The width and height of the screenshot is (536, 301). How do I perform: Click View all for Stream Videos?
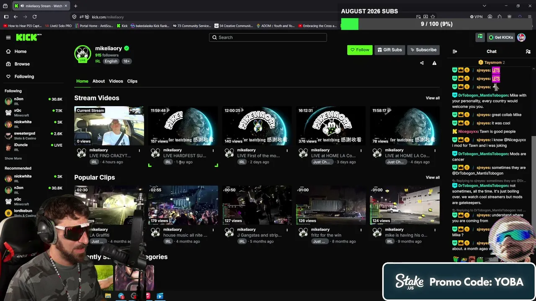tap(433, 98)
